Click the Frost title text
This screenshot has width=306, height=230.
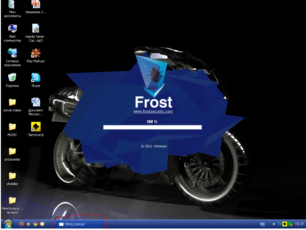tap(154, 102)
